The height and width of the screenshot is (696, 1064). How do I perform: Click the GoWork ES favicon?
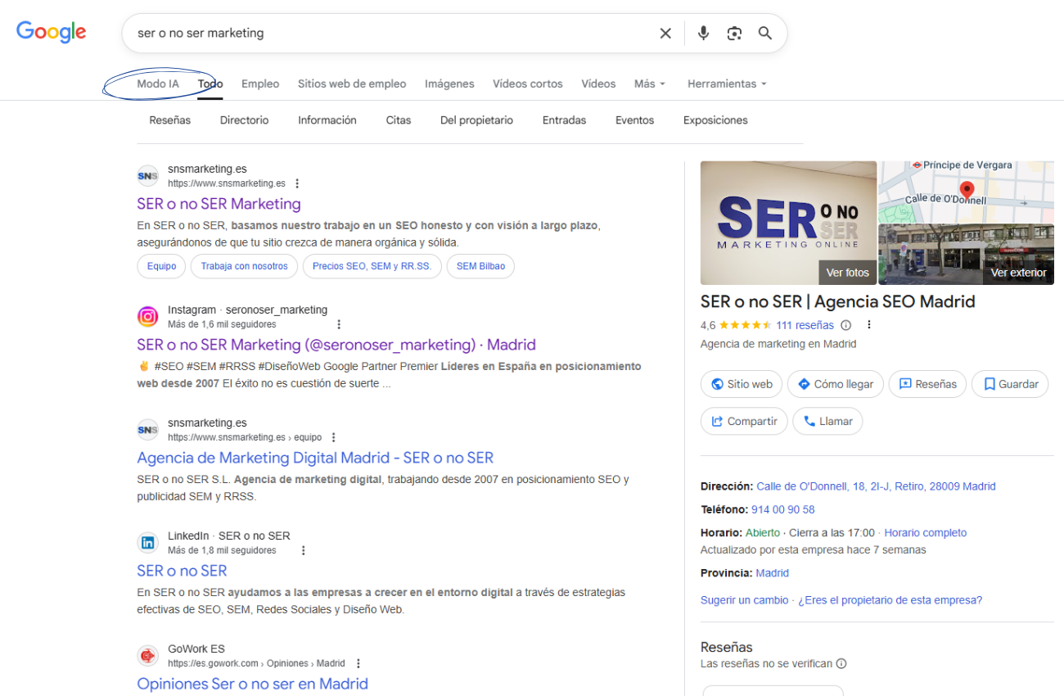point(147,655)
